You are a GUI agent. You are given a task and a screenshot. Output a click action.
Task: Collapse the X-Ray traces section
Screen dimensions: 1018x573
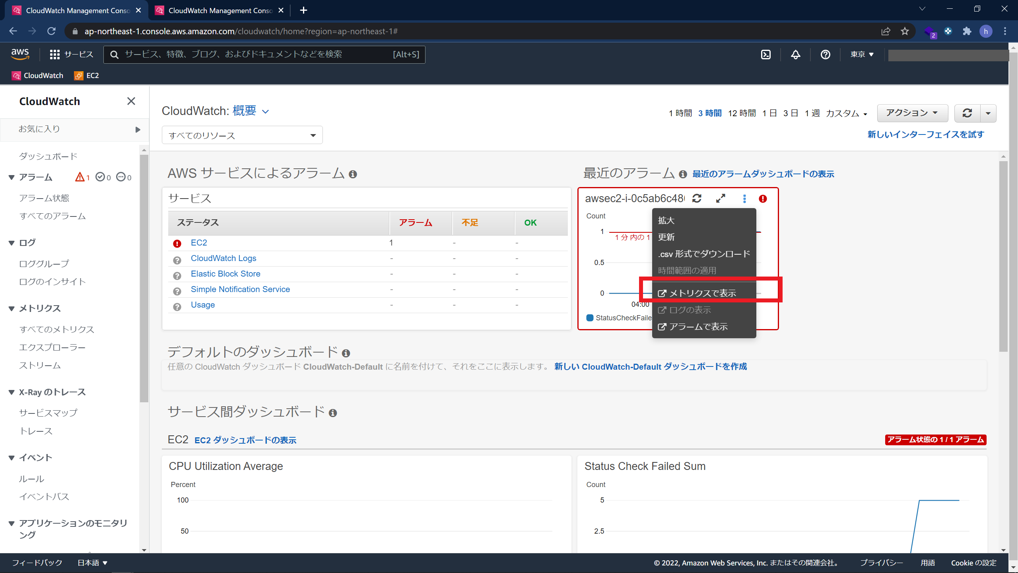(x=12, y=392)
